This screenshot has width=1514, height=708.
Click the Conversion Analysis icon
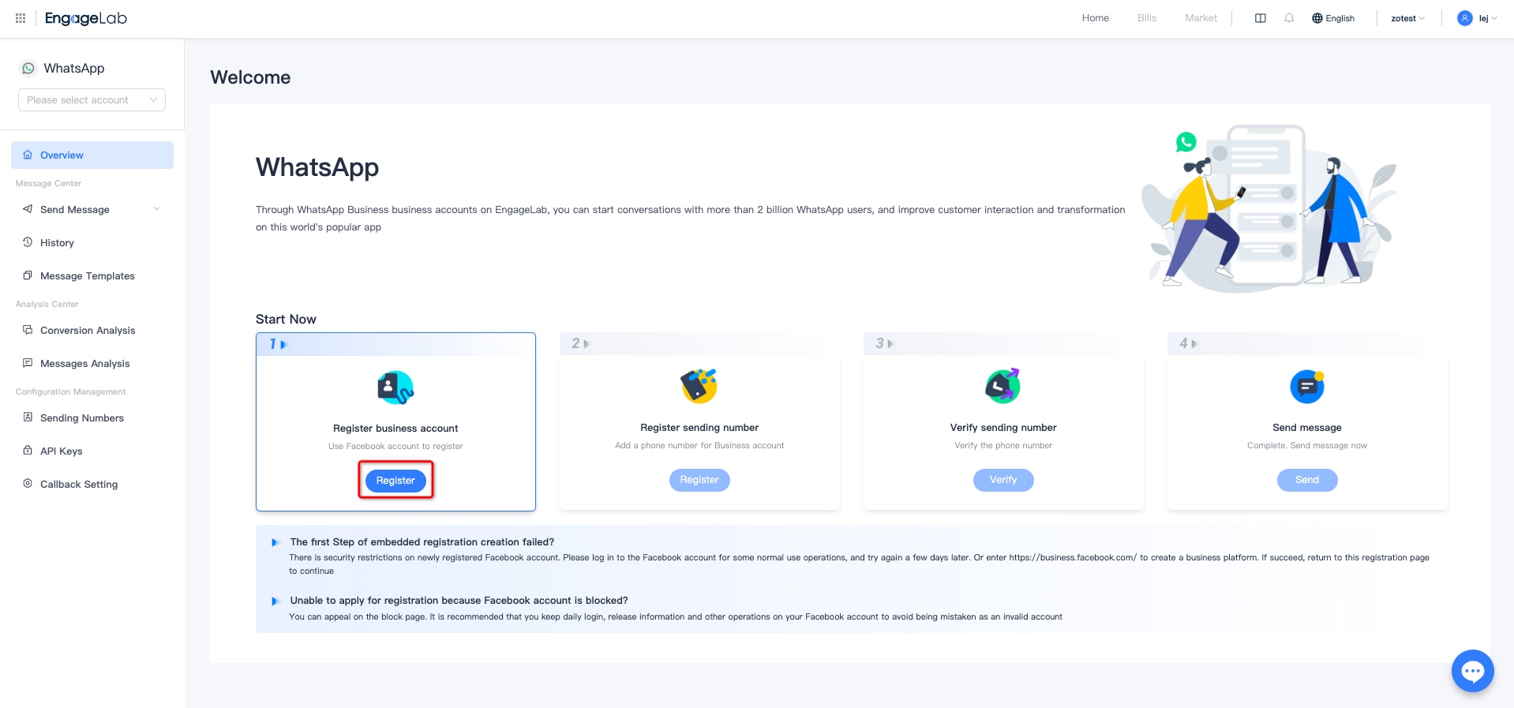(x=28, y=330)
